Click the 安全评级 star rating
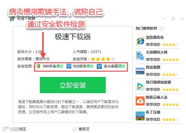The height and width of the screenshot is (133, 186). (103, 59)
